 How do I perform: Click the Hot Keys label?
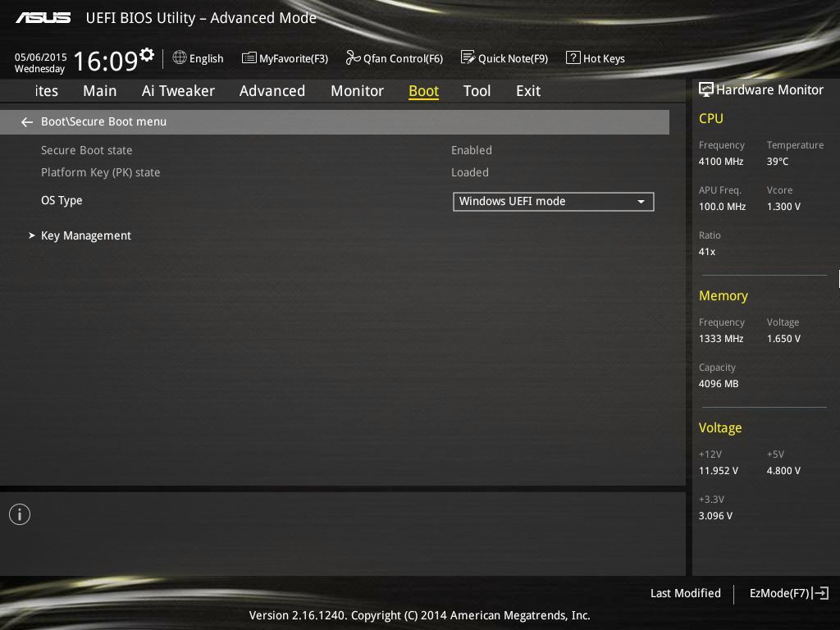(x=604, y=59)
